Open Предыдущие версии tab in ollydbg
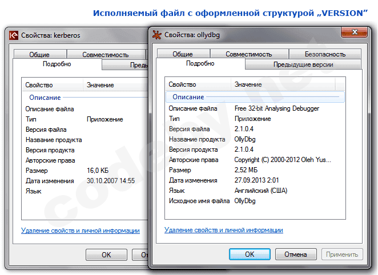The image size is (378, 275). click(x=303, y=64)
